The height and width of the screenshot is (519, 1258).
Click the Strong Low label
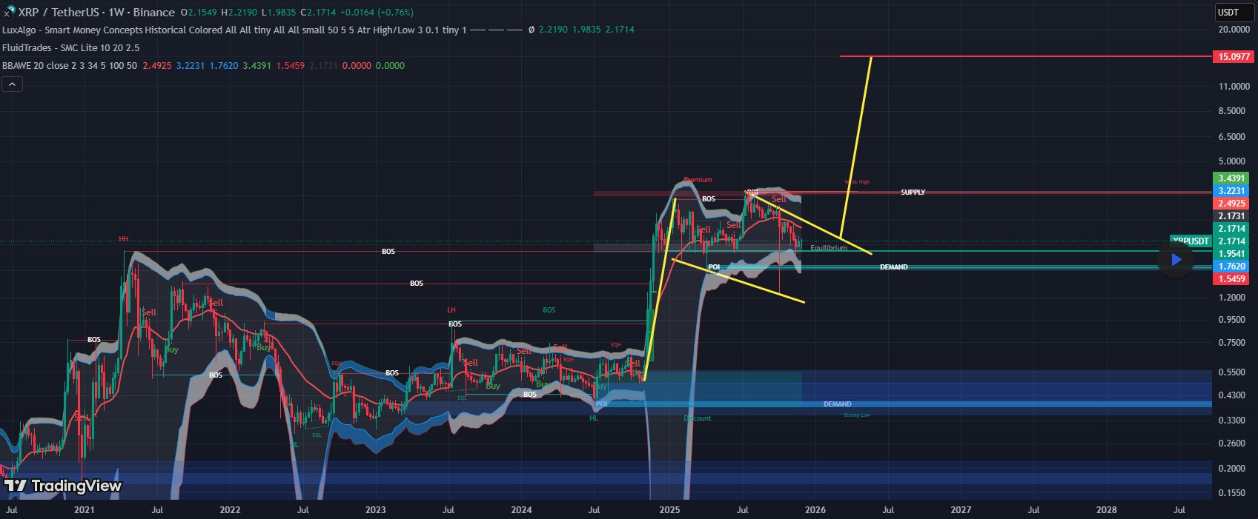857,415
